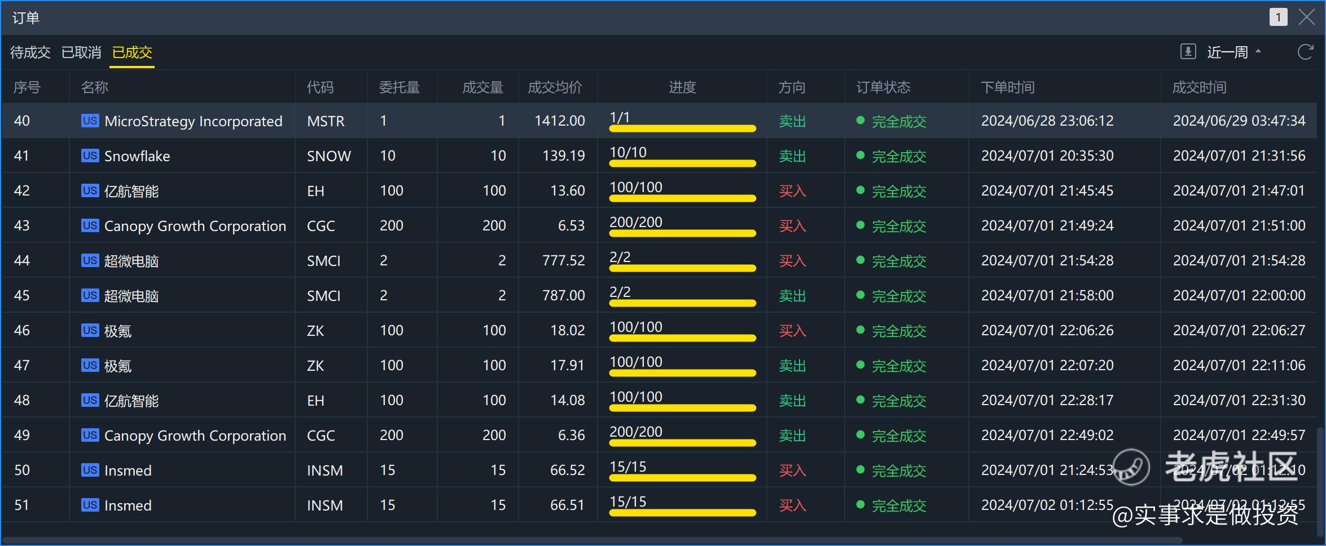Screen dimensions: 1326x546
Task: Click US flag icon in order row 49
Action: (x=90, y=435)
